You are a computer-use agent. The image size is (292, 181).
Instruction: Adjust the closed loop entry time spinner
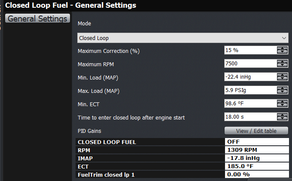coord(282,117)
